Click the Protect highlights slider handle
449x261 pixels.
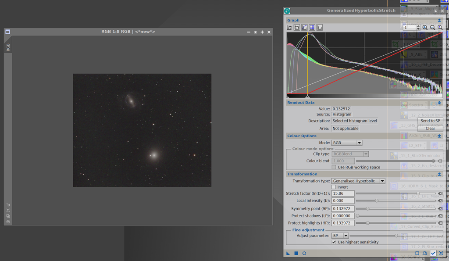point(367,223)
